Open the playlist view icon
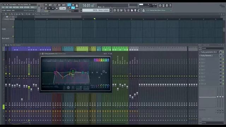The height and width of the screenshot is (127, 226). (115, 10)
